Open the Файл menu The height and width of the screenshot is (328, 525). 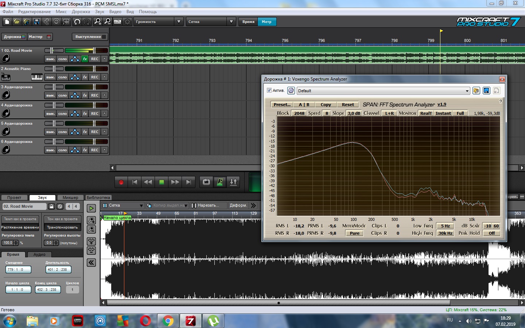coord(8,12)
